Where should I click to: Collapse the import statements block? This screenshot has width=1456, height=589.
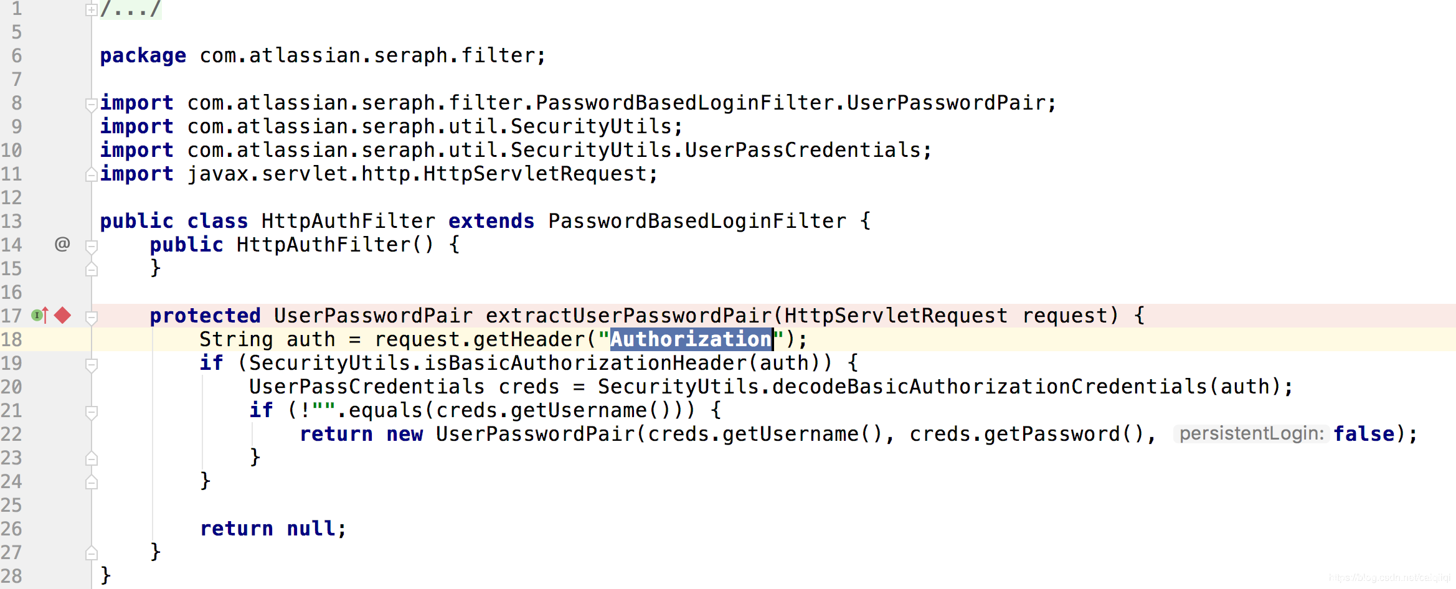(92, 103)
